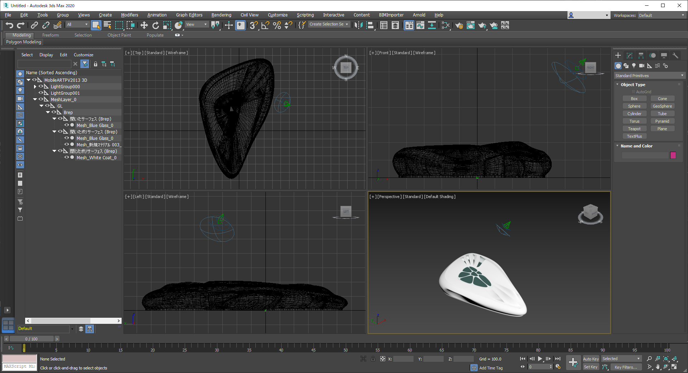Hide Mesh_White Coat_0 with its eye icon
The image size is (688, 373).
[x=66, y=157]
